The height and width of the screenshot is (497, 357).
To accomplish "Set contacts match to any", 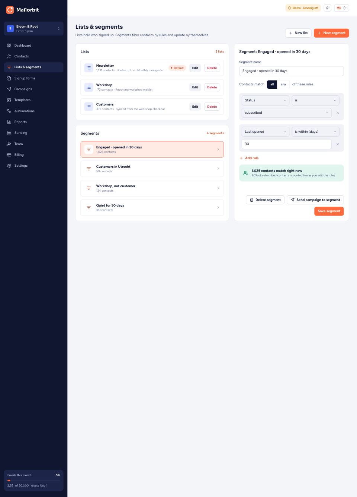I will click(x=283, y=84).
